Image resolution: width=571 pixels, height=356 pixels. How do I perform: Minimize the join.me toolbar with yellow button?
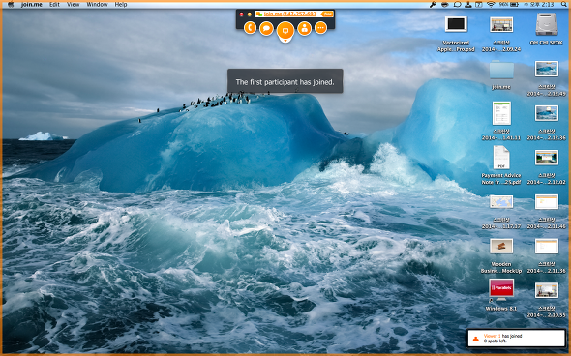(250, 15)
